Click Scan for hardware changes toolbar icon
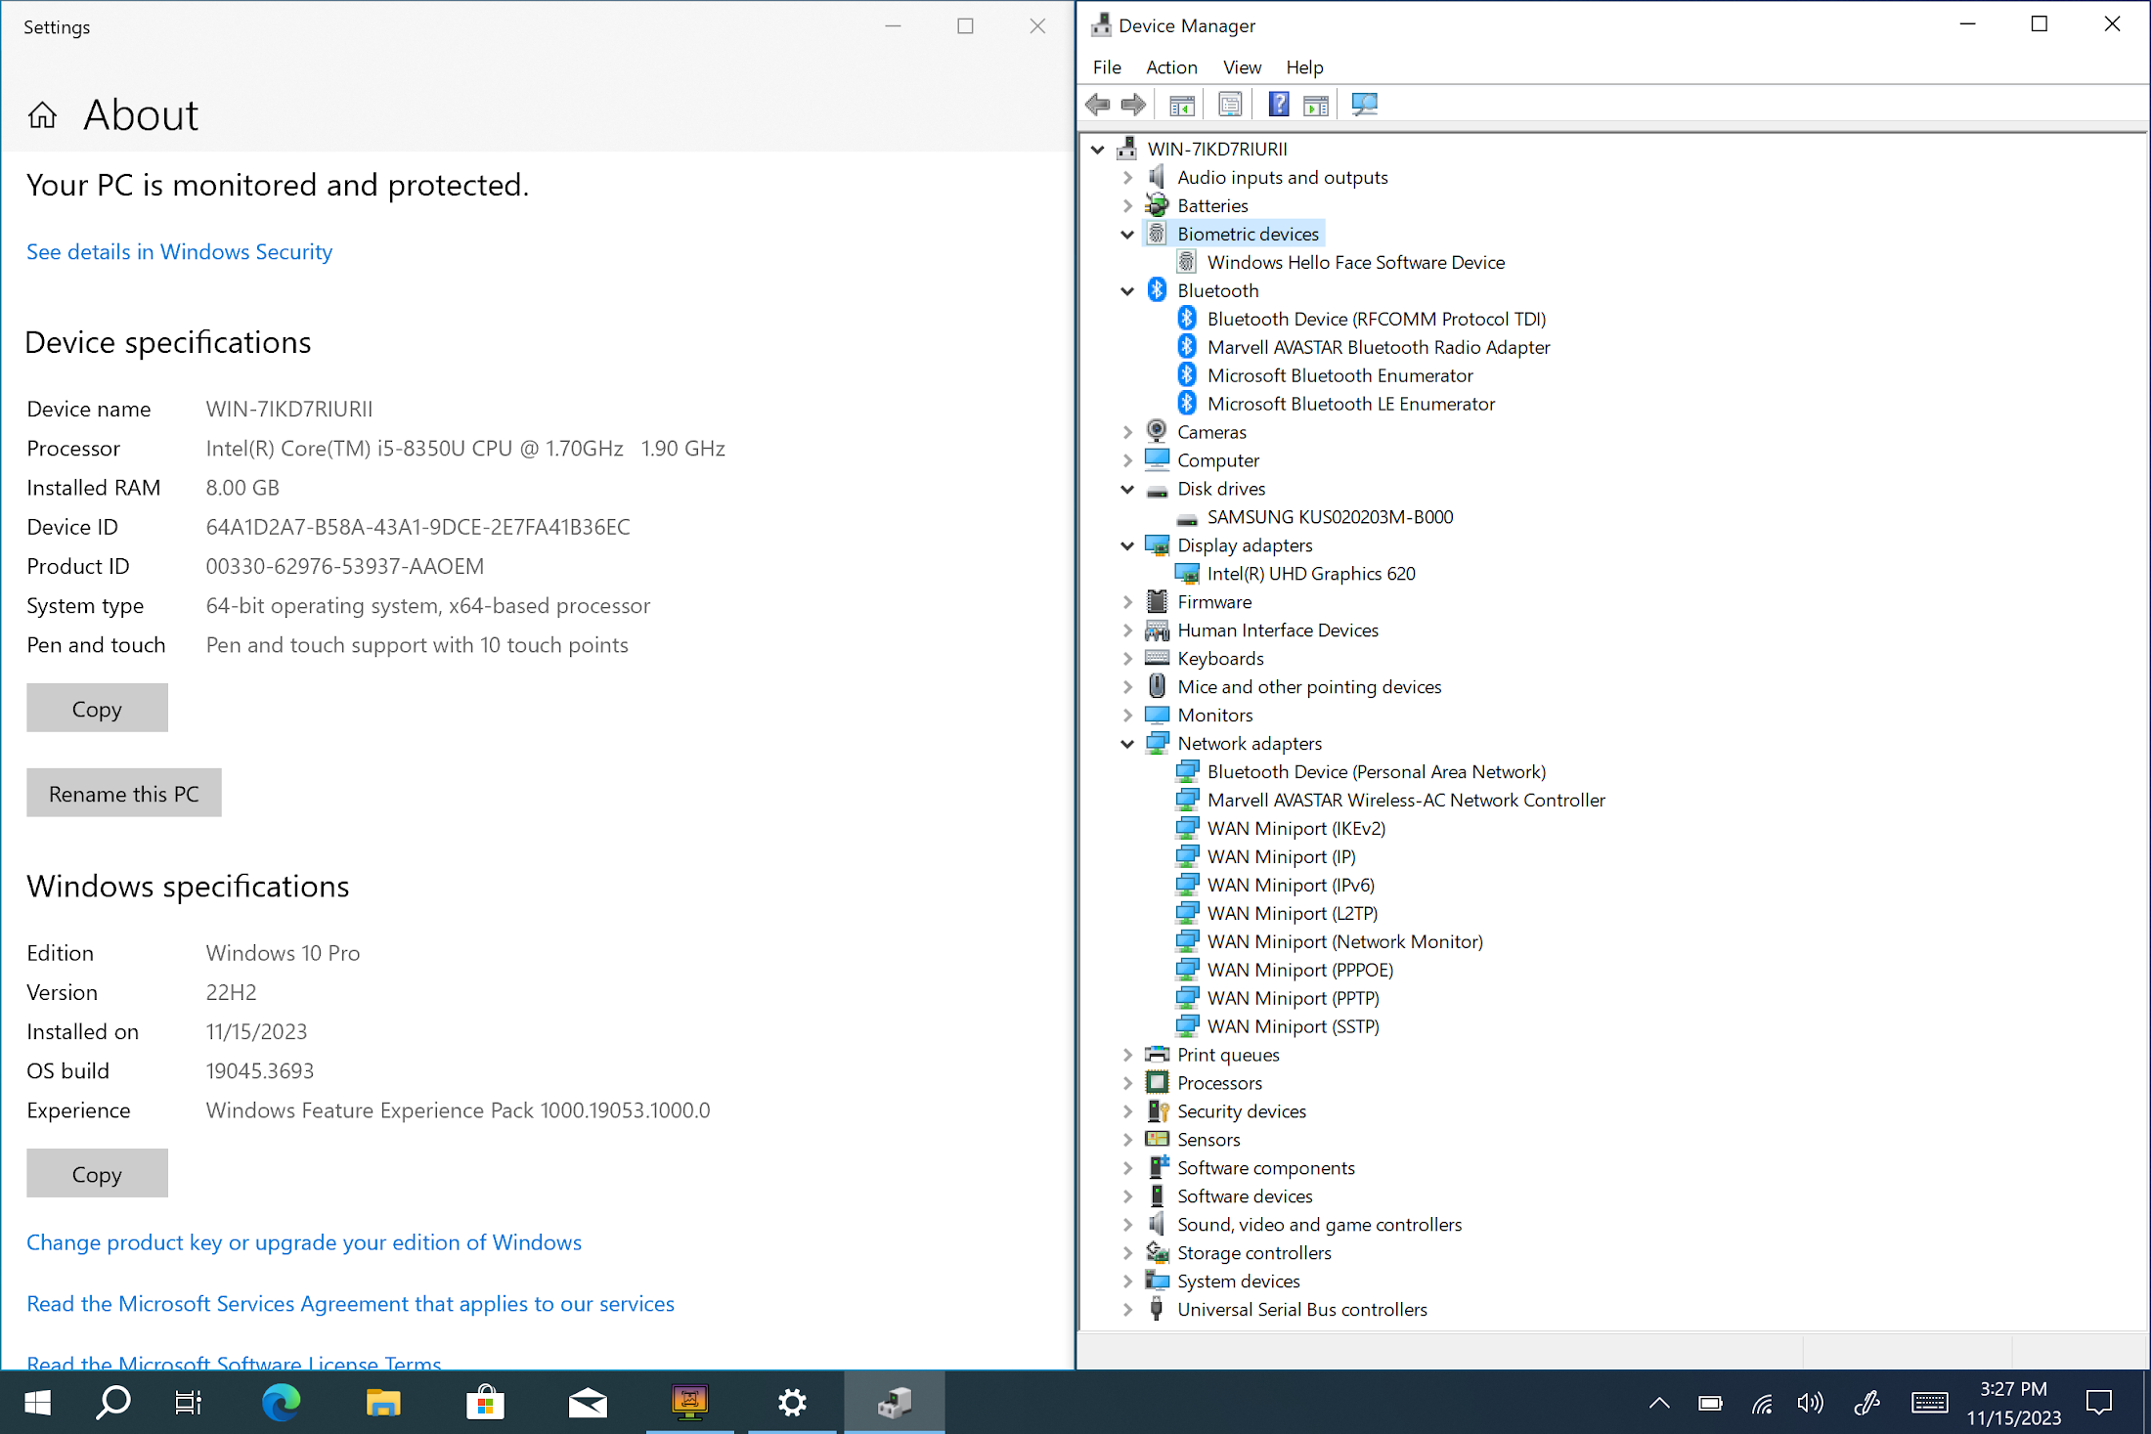Viewport: 2151px width, 1434px height. tap(1364, 105)
